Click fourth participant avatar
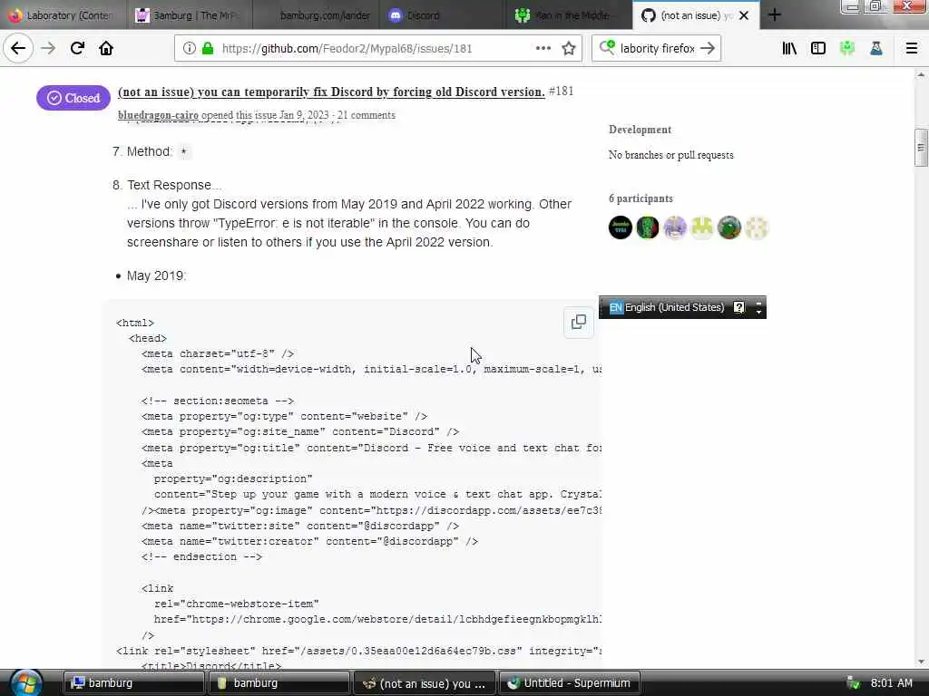Image resolution: width=929 pixels, height=696 pixels. point(702,227)
